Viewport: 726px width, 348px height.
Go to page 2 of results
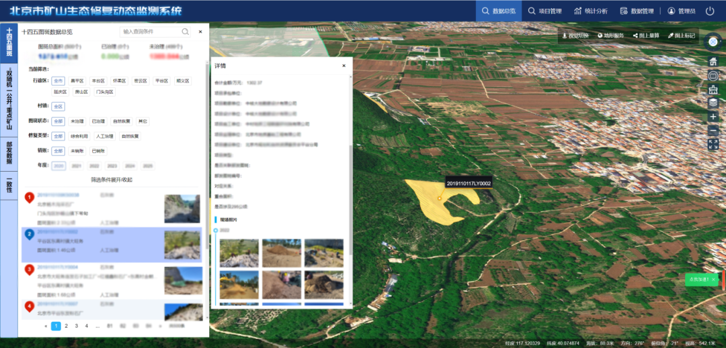pyautogui.click(x=66, y=326)
